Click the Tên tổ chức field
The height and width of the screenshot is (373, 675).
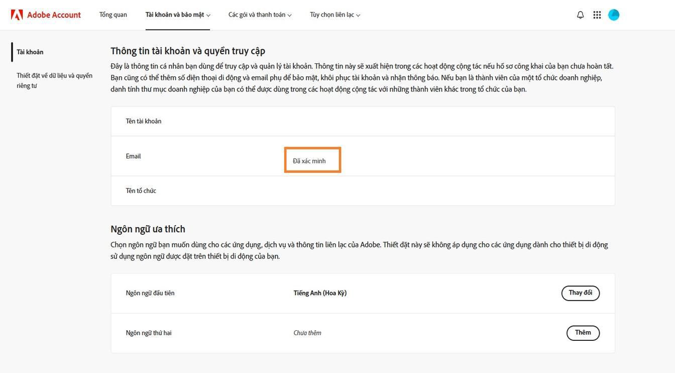pos(141,190)
